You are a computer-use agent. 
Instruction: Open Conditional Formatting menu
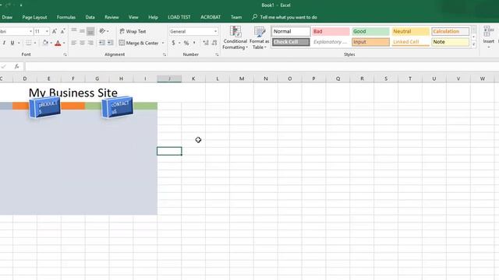235,37
